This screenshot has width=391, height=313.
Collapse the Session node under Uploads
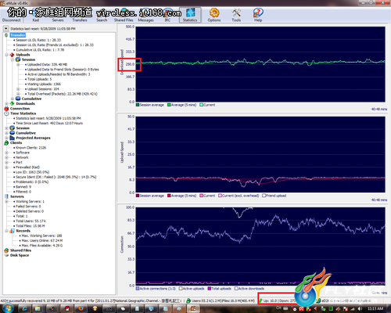pyautogui.click(x=13, y=59)
